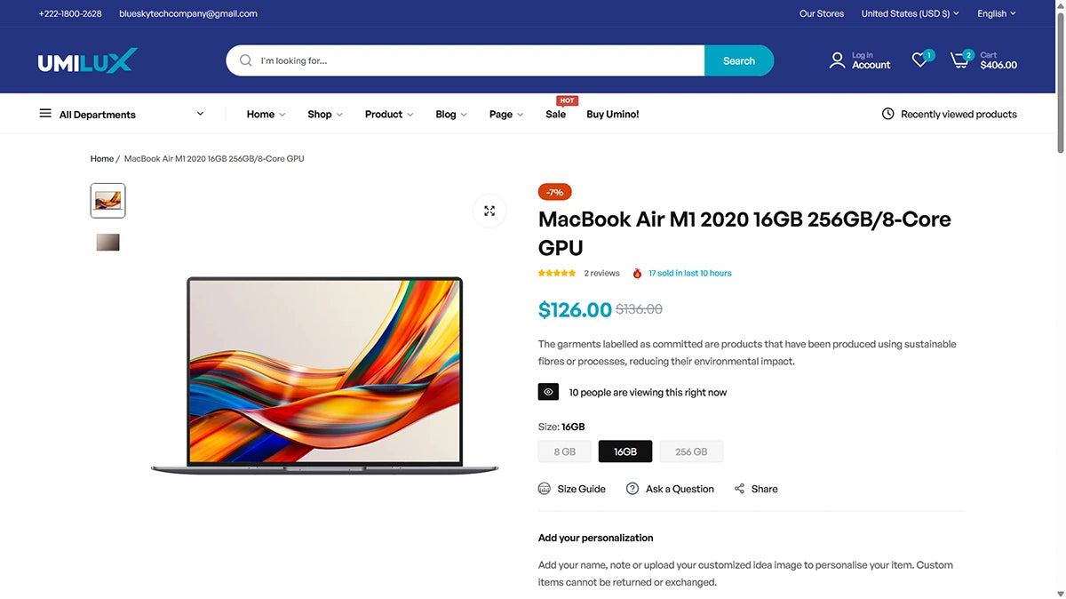The height and width of the screenshot is (599, 1066).
Task: Click the Search button
Action: point(739,60)
